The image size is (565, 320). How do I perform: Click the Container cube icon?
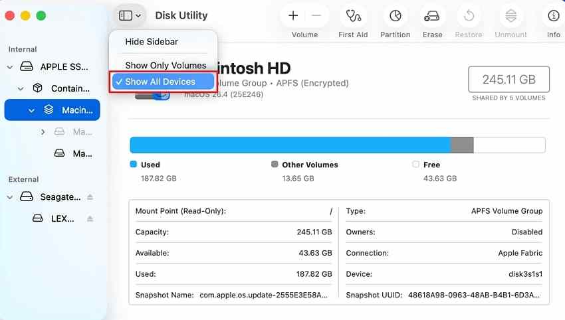pyautogui.click(x=37, y=88)
